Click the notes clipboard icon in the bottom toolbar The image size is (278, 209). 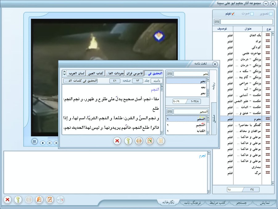click(50, 200)
